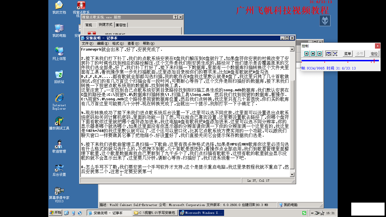Switch to C:\视窗5.0\手写安装包 taskbar button

[x=155, y=213]
